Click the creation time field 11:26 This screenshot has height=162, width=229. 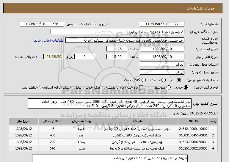pyautogui.click(x=117, y=49)
